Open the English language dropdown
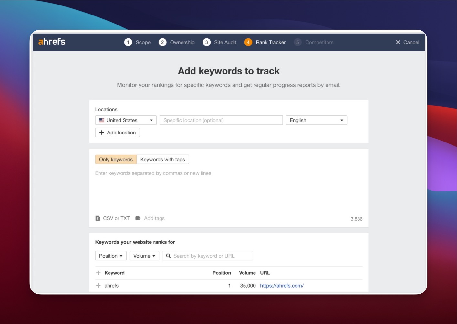Viewport: 457px width, 324px height. (316, 120)
